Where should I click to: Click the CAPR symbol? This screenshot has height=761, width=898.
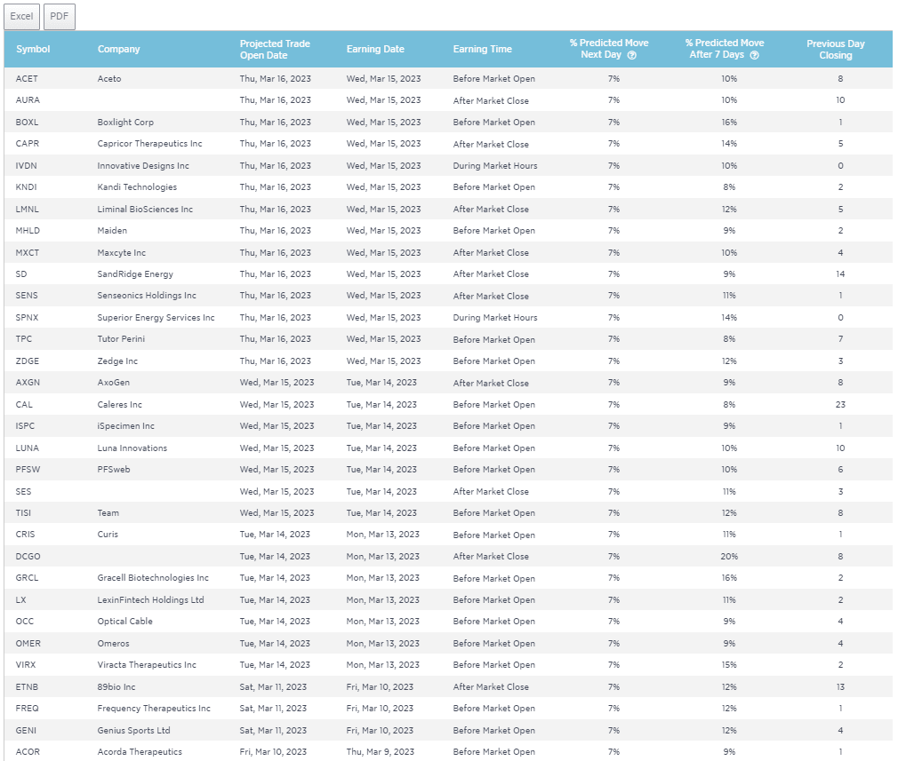click(28, 144)
